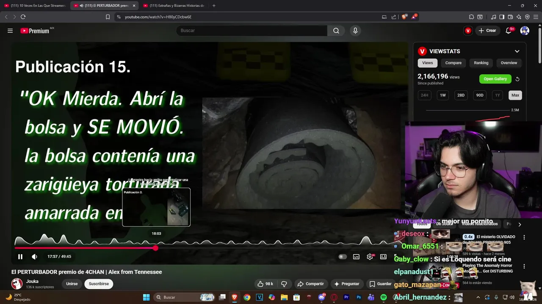
Task: Save the video with Guardar
Action: click(x=380, y=284)
